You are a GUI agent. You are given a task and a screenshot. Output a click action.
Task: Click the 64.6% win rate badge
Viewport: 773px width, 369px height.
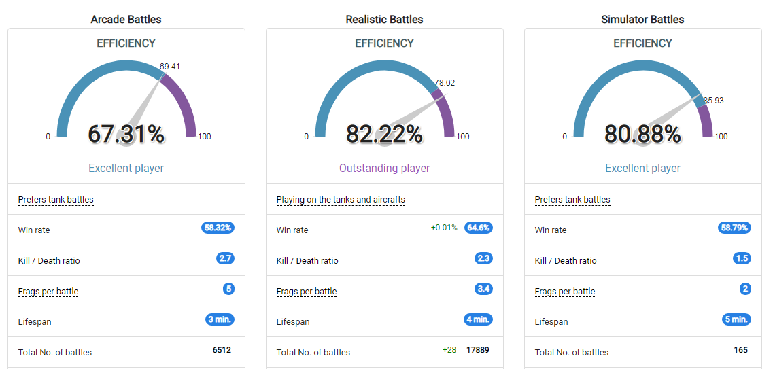tap(478, 228)
